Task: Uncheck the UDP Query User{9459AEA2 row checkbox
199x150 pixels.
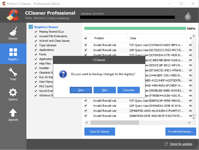Action: pyautogui.click(x=86, y=106)
